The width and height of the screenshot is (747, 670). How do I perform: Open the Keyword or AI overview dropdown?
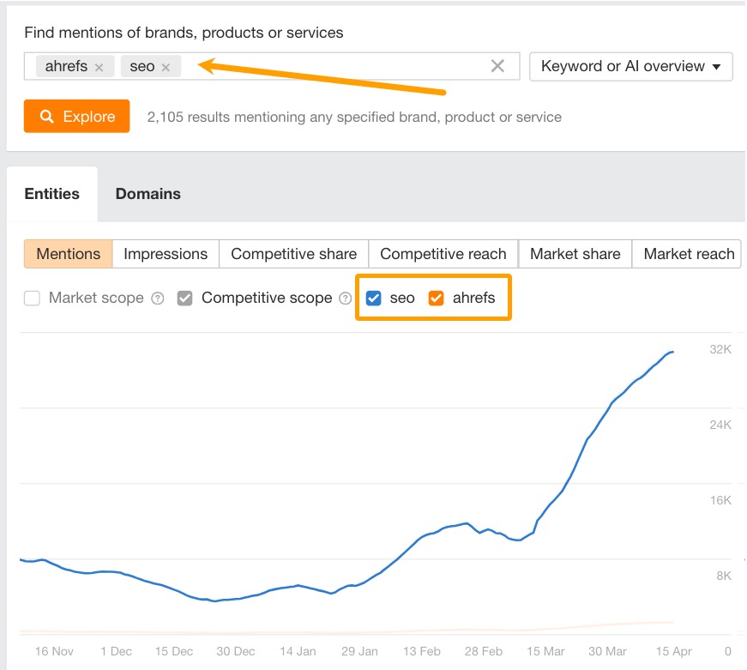point(630,66)
